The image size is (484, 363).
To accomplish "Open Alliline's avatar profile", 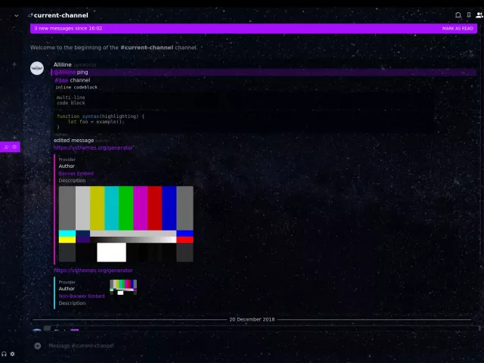I will tap(37, 68).
